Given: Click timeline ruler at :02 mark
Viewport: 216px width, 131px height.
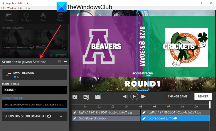Looking at the screenshot, I should (x=99, y=106).
